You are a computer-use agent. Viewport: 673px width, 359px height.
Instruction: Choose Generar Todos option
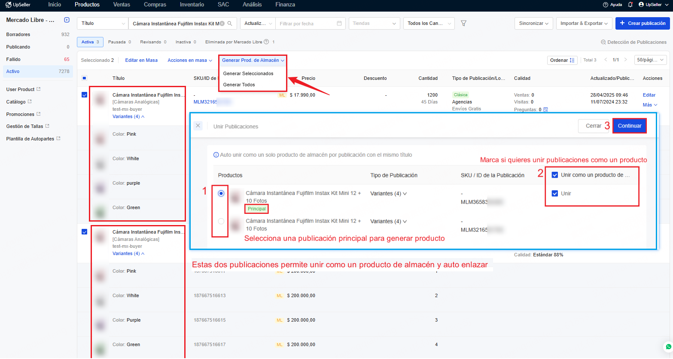pyautogui.click(x=239, y=85)
